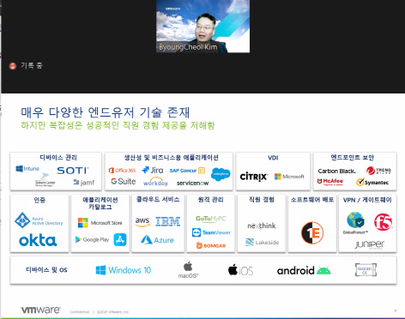Screen dimensions: 405x319
Task: Click the Office 365 logo
Action: (122, 171)
